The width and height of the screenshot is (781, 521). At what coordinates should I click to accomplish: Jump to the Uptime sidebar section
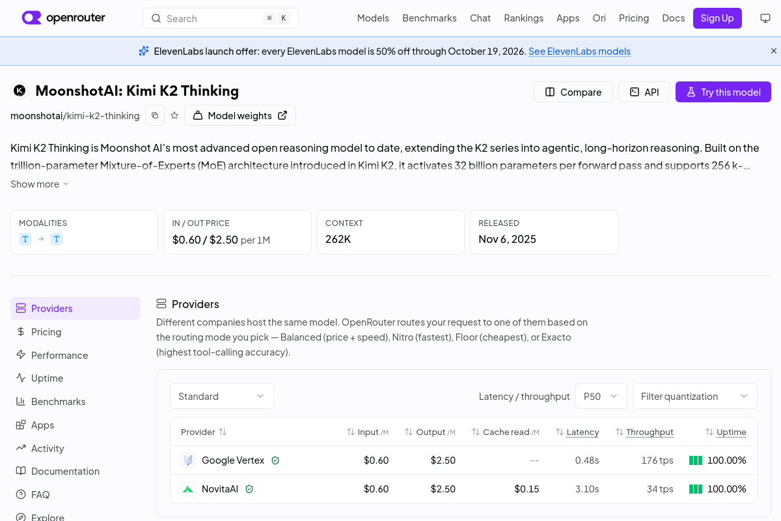pos(75,378)
